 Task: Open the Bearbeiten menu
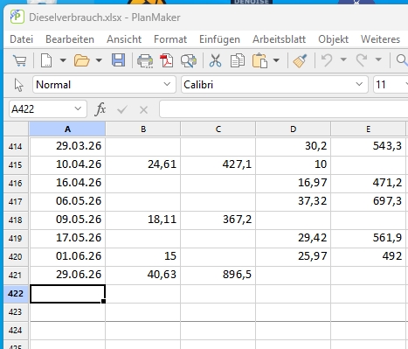click(70, 39)
